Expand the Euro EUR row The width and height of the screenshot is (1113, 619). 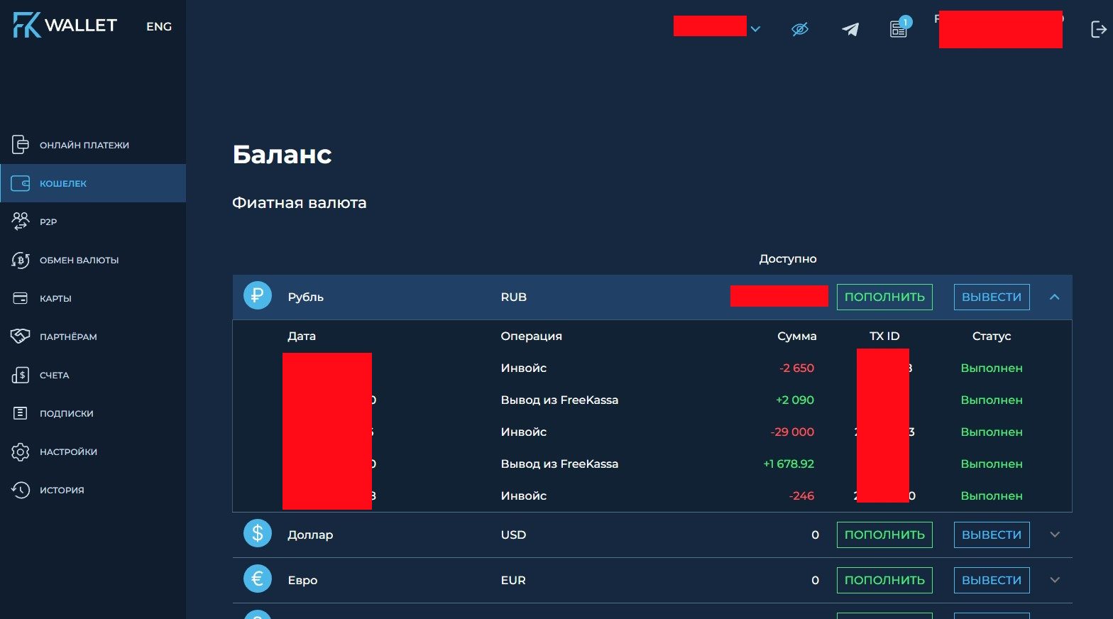tap(1054, 580)
